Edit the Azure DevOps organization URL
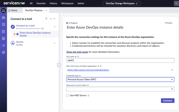The width and height of the screenshot is (179, 112). [172, 70]
